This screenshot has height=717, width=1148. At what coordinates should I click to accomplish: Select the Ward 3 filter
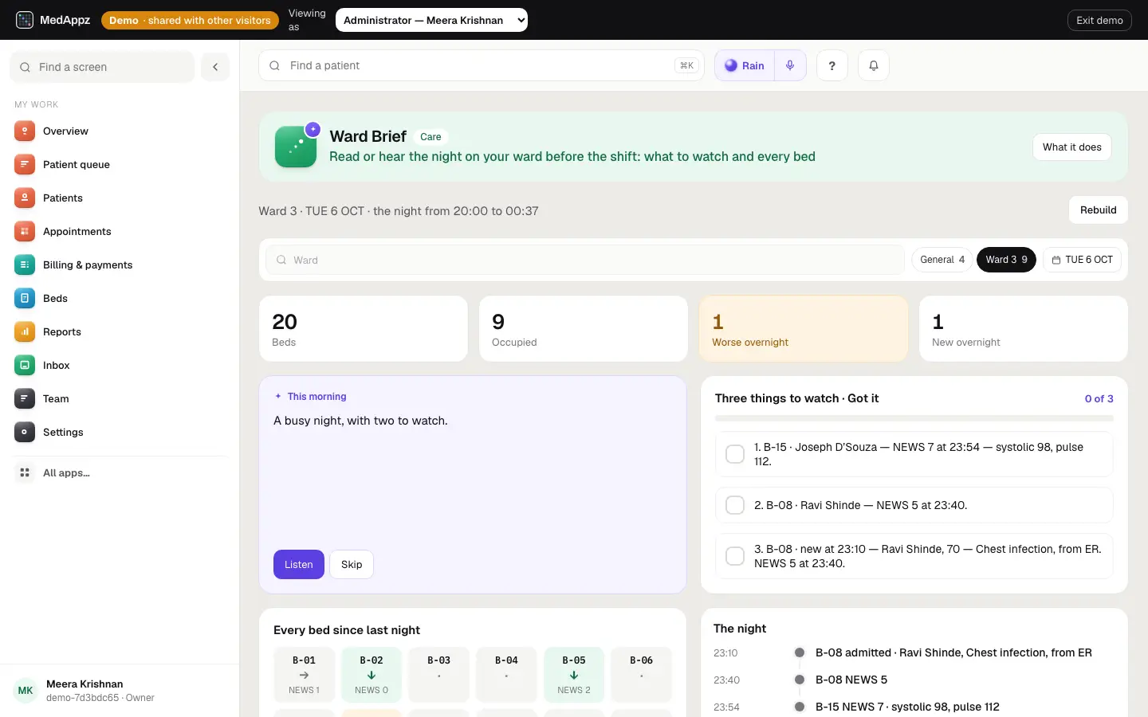[1006, 260]
